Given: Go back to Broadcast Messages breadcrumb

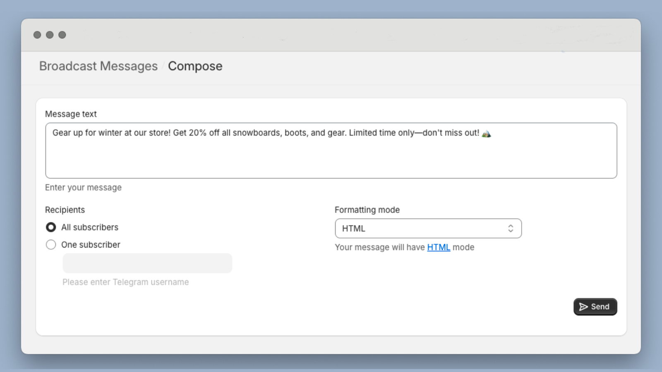Looking at the screenshot, I should click(98, 66).
